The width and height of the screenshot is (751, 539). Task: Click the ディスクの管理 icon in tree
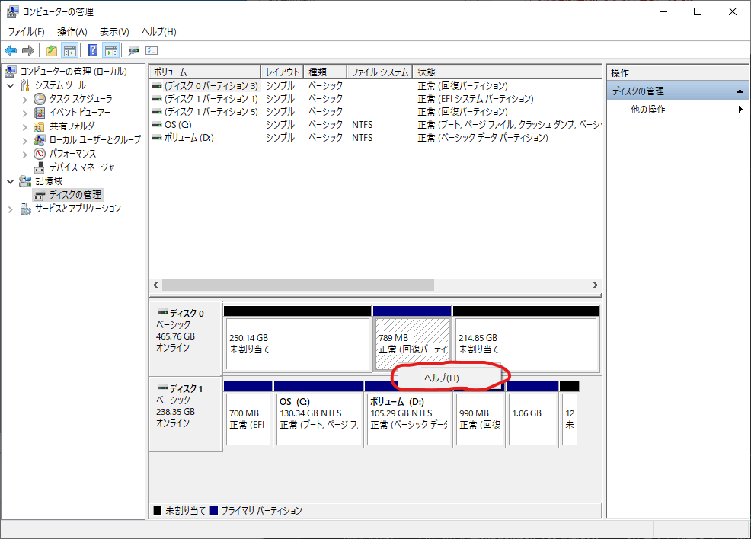point(40,195)
